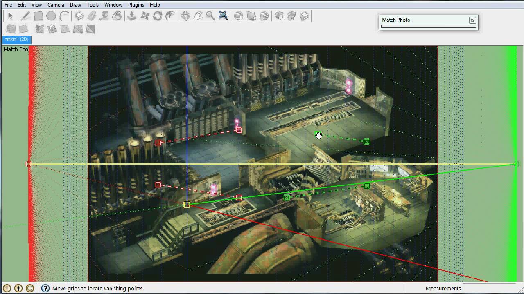Close the Match Photo dialog
The height and width of the screenshot is (294, 524).
[472, 20]
